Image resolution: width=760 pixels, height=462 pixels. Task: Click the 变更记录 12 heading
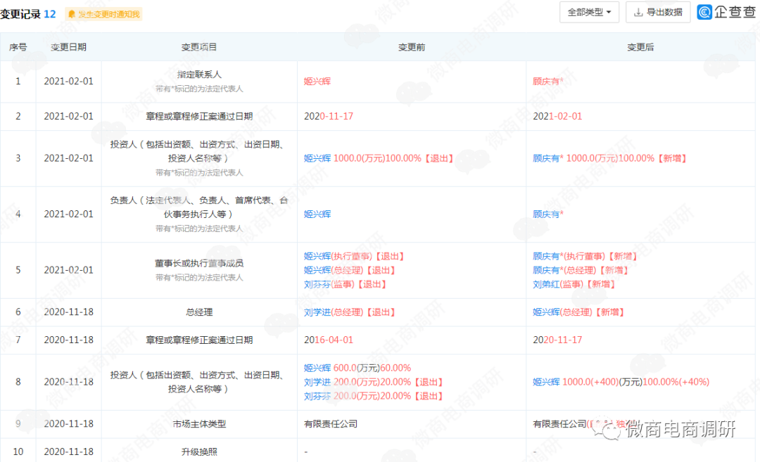pyautogui.click(x=28, y=14)
